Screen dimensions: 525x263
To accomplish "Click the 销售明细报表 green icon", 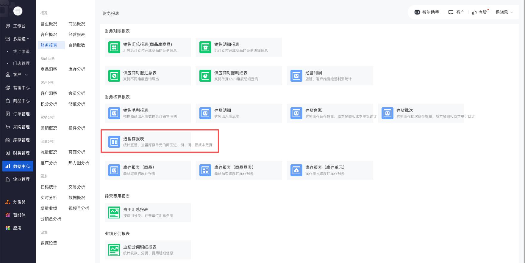I will 205,47.
